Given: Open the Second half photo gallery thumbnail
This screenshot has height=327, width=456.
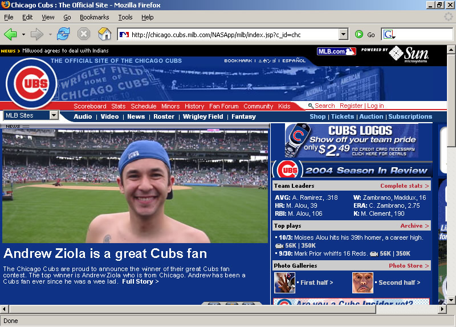Looking at the screenshot, I should pyautogui.click(x=363, y=282).
